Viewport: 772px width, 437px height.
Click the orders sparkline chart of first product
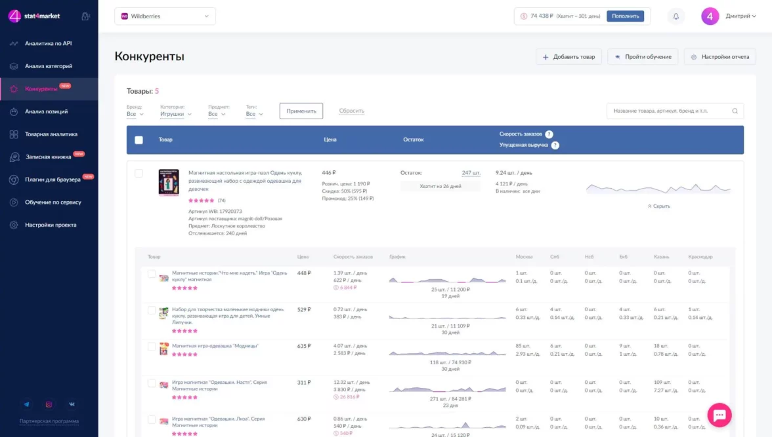[658, 189]
